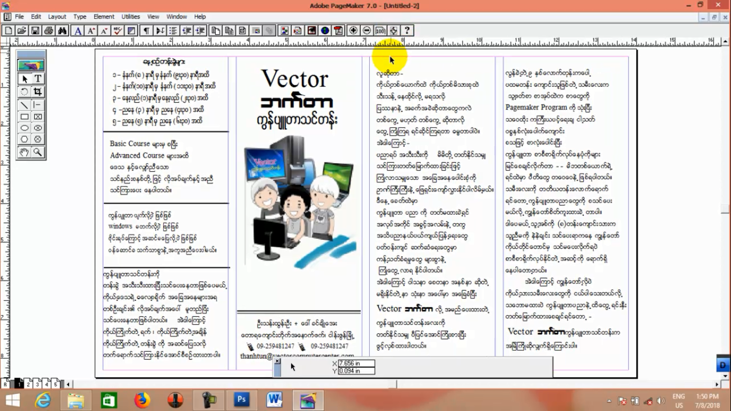Click the Fill and Stroke icon

(132, 31)
